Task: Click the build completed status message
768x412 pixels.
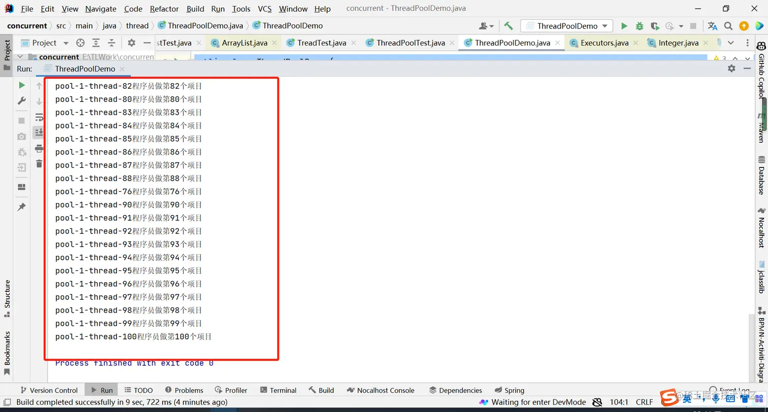Action: [x=122, y=402]
